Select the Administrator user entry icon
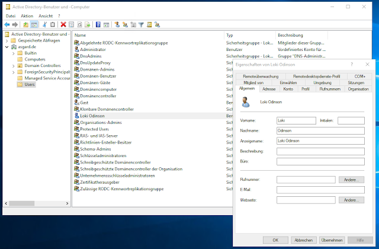Image resolution: width=379 pixels, height=249 pixels. [x=76, y=50]
